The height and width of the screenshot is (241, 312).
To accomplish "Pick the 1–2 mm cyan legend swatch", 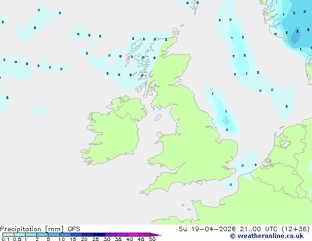I will tap(31, 235).
